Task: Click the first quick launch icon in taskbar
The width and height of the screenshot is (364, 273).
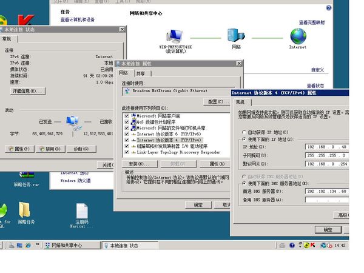Action: (x=12, y=245)
